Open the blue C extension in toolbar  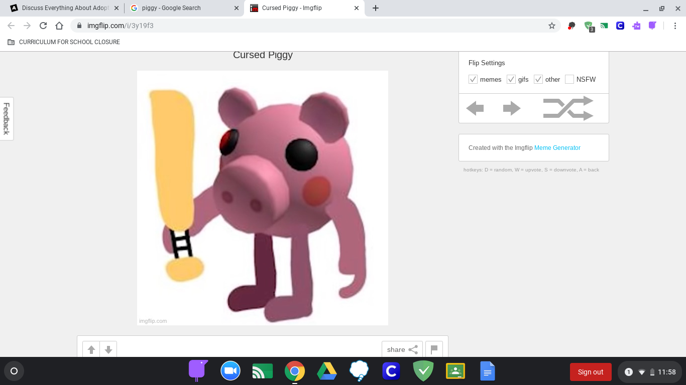[x=620, y=26]
